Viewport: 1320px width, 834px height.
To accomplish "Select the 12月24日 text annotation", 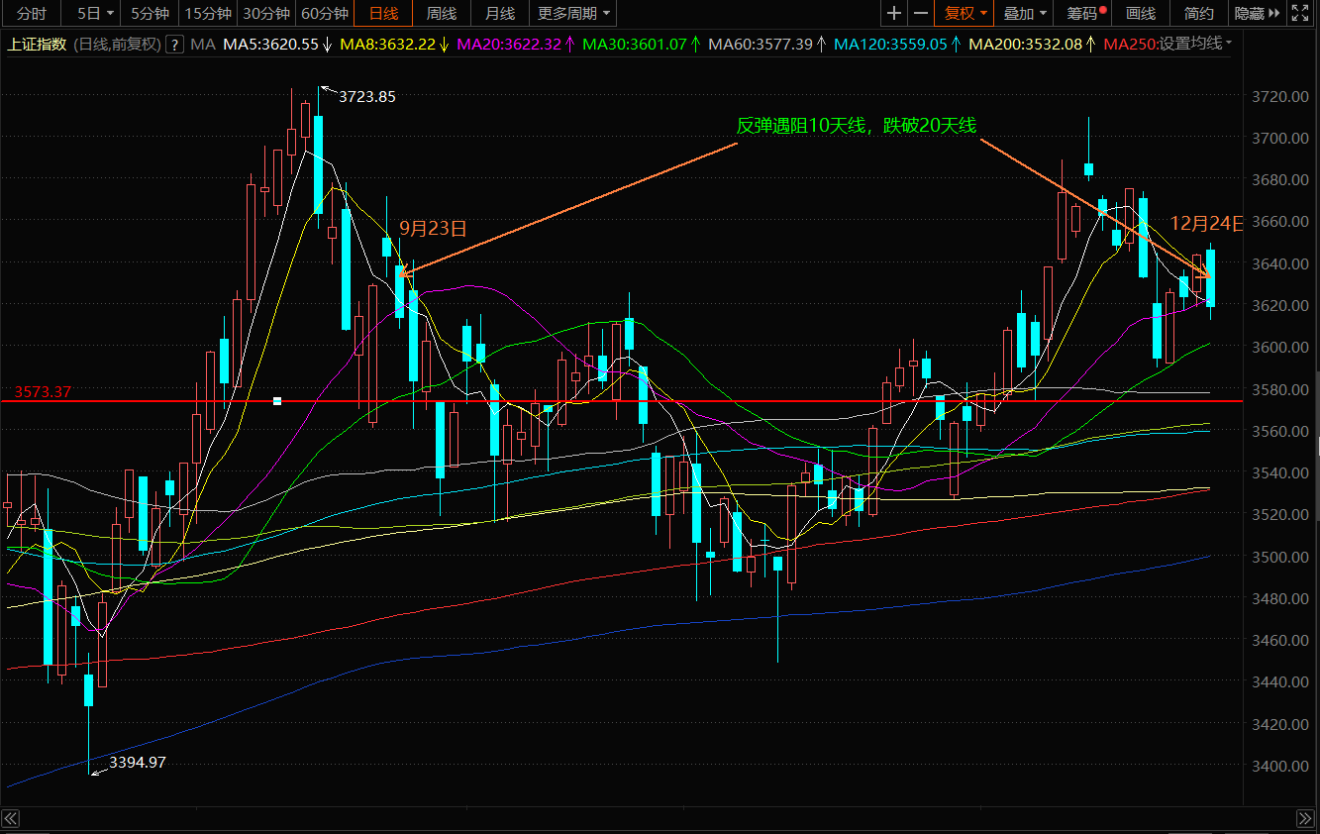I will pyautogui.click(x=1206, y=223).
